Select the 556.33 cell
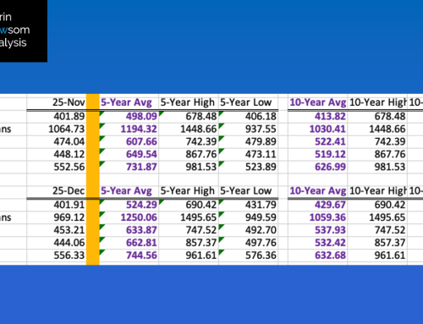 (x=57, y=255)
